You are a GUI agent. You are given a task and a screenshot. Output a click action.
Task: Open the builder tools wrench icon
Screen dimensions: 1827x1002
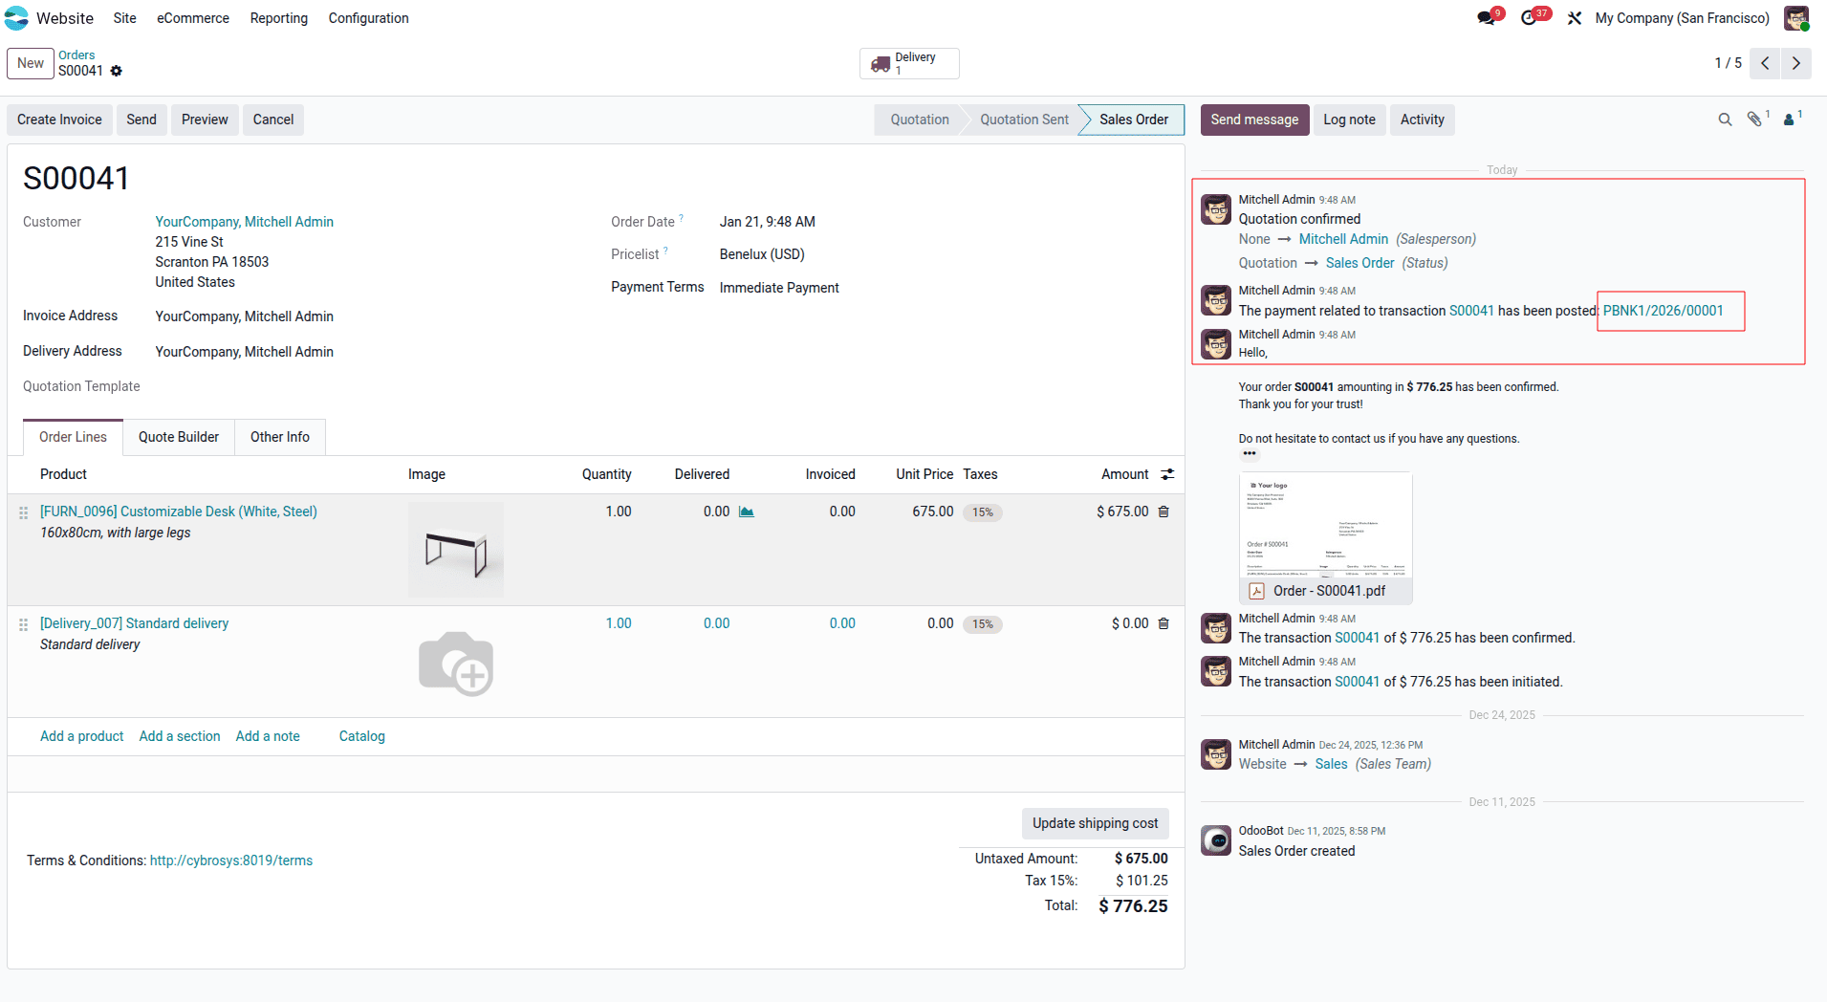pos(1574,18)
